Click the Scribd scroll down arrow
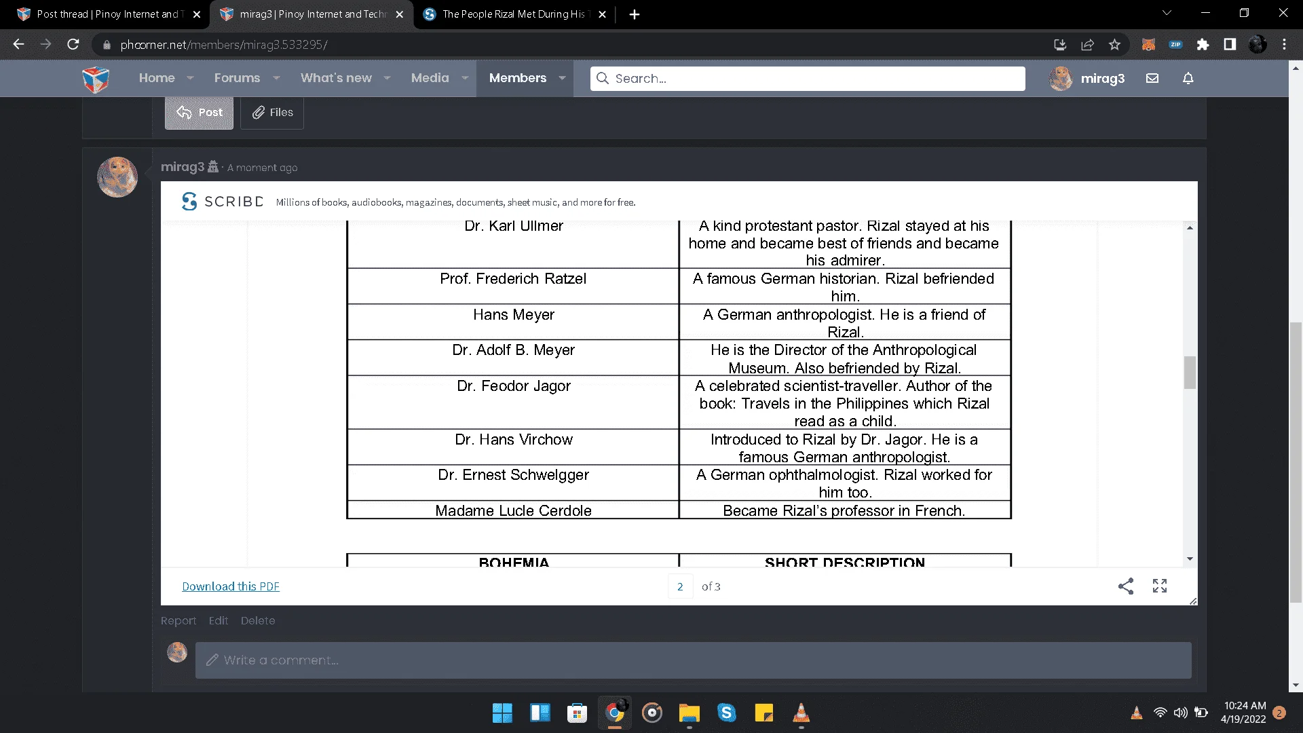 point(1190,559)
